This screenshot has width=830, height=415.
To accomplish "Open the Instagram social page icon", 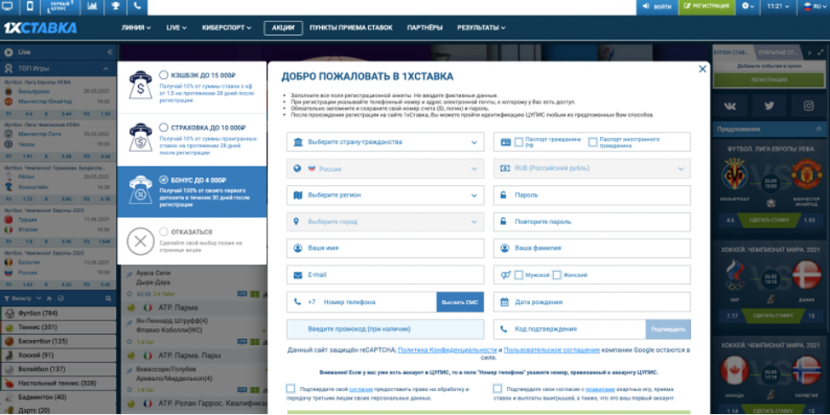I will point(809,106).
